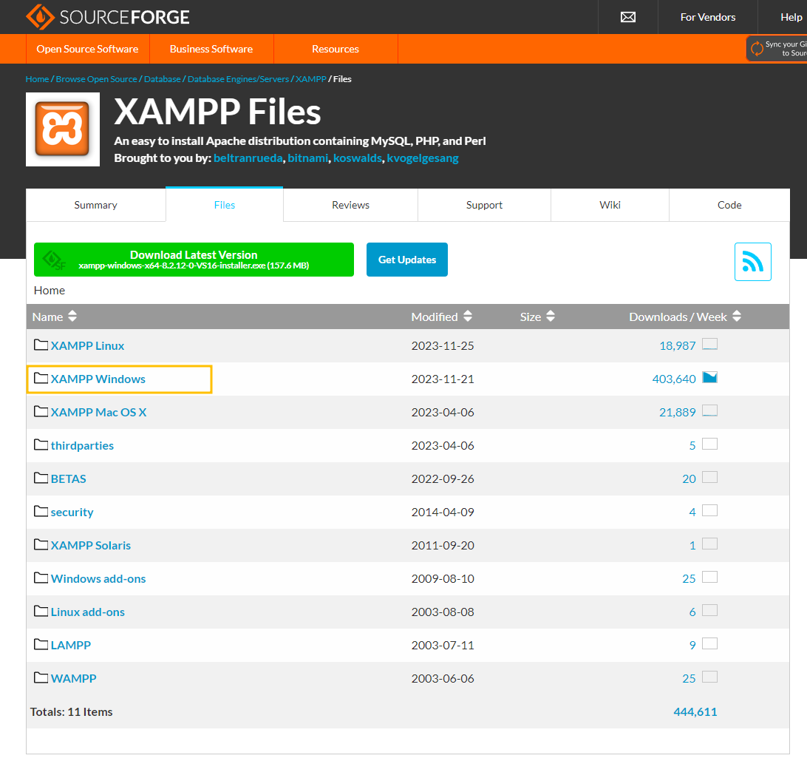The width and height of the screenshot is (807, 761).
Task: Click the folder icon beside security
Action: point(41,510)
